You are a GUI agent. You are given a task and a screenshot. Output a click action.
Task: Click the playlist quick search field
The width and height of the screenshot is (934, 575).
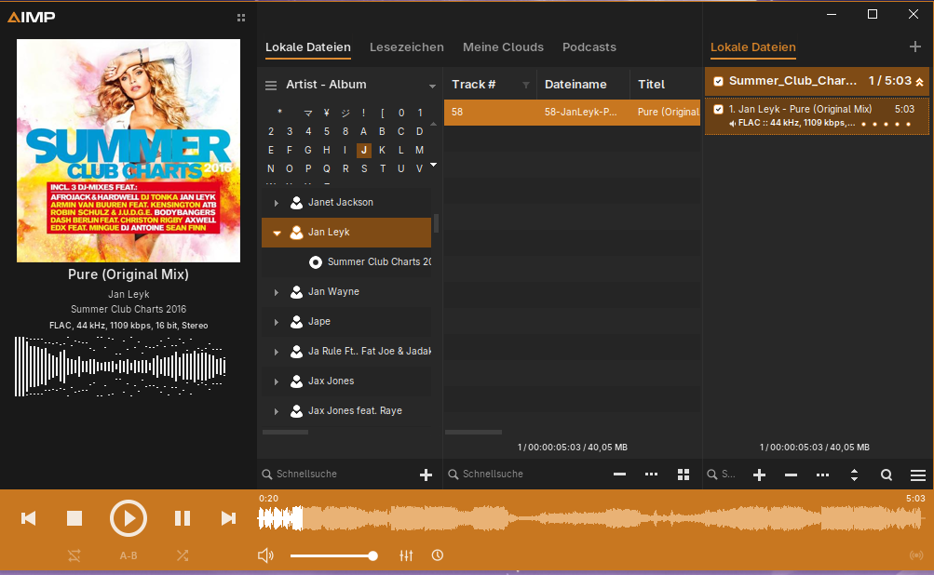tap(722, 475)
